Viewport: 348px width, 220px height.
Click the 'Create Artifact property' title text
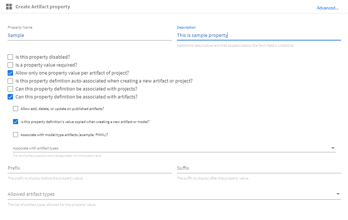pyautogui.click(x=43, y=7)
